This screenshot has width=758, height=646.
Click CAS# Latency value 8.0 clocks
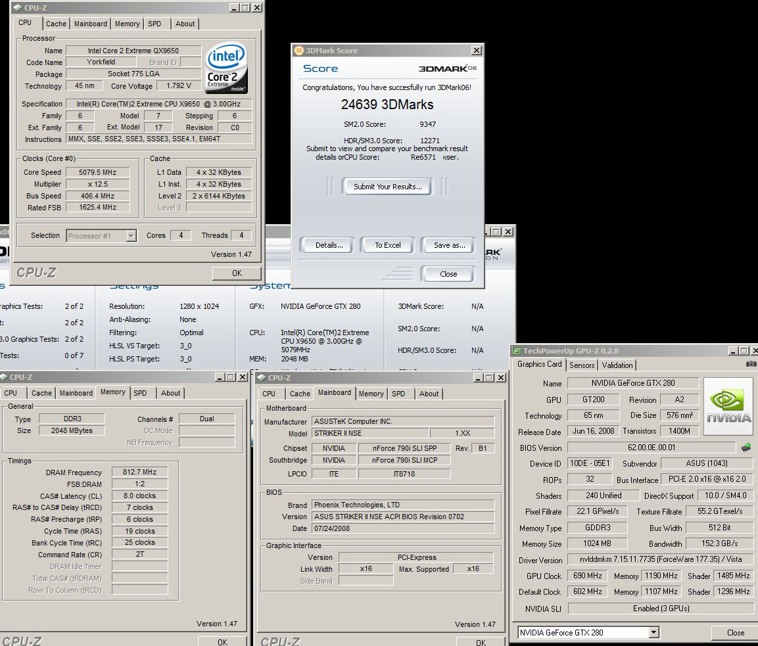139,496
